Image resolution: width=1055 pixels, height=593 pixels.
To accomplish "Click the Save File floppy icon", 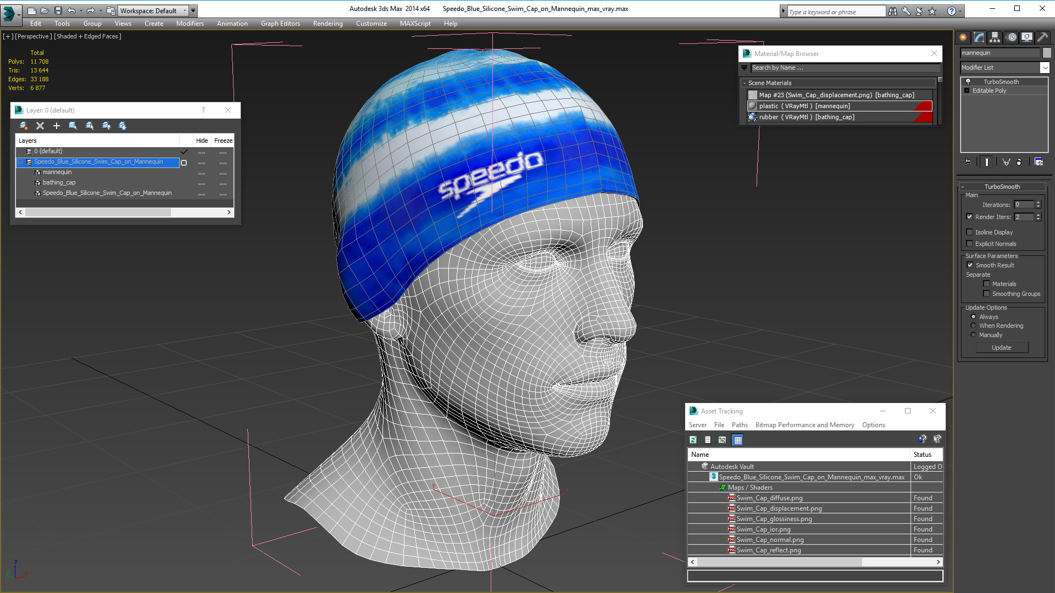I will pos(58,10).
